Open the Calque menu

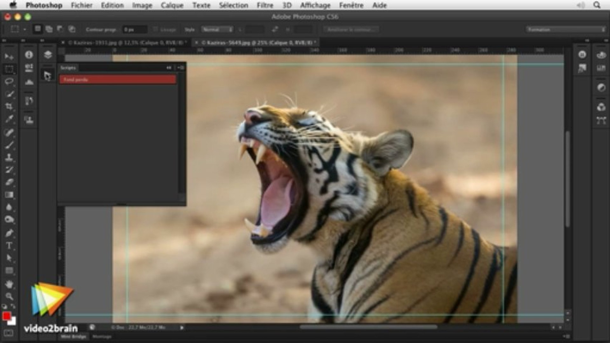click(x=172, y=5)
